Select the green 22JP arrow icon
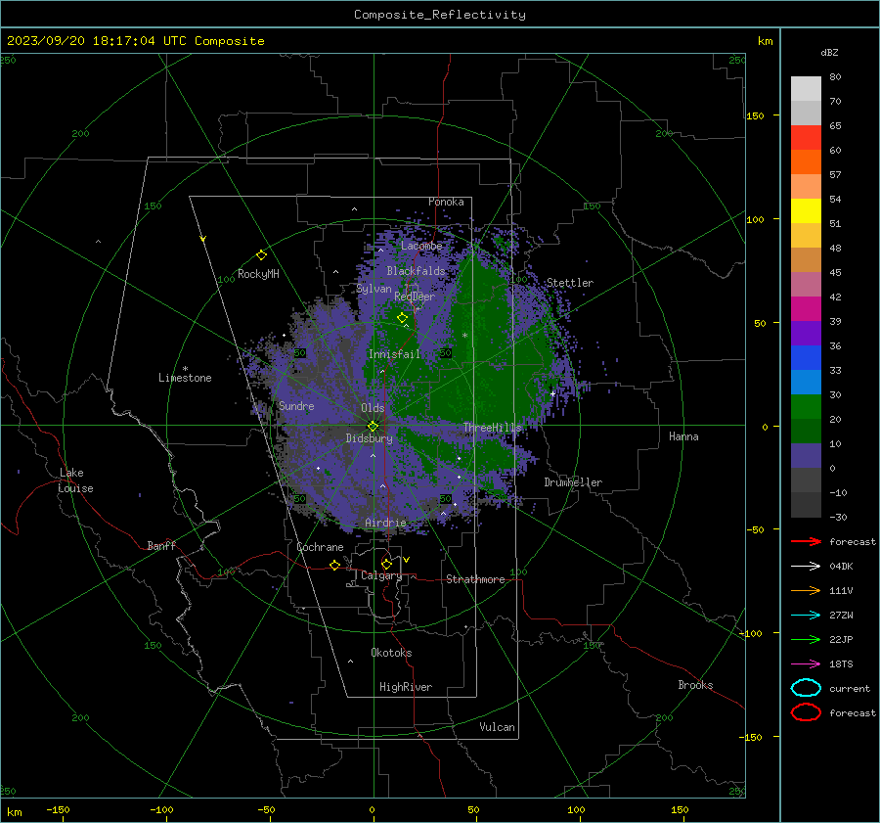 806,639
